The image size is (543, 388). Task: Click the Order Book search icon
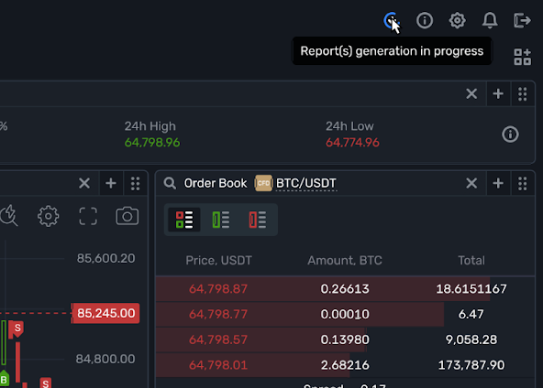170,183
